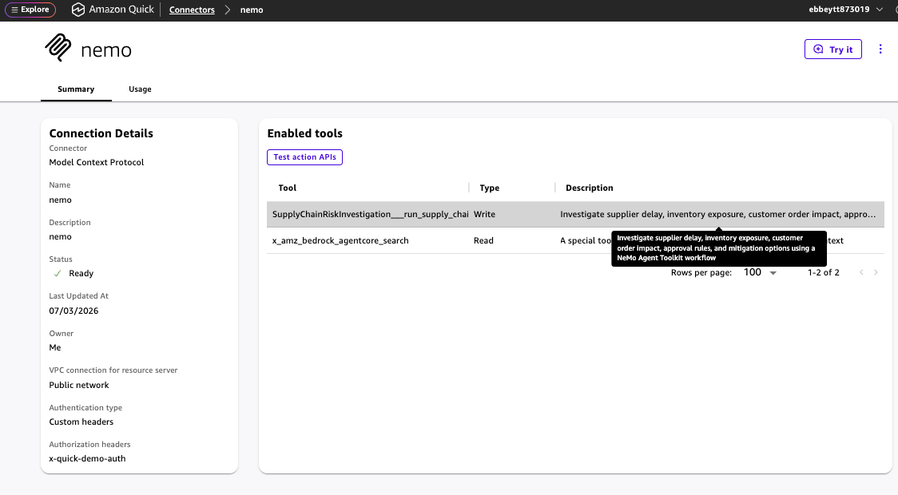
Task: Go to the Connectors breadcrumb link
Action: (x=192, y=10)
